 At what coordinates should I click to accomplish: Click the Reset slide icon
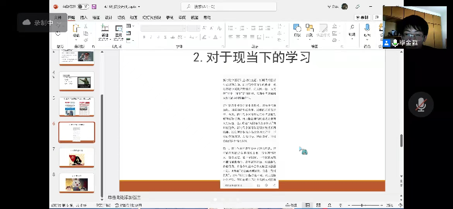(x=129, y=33)
